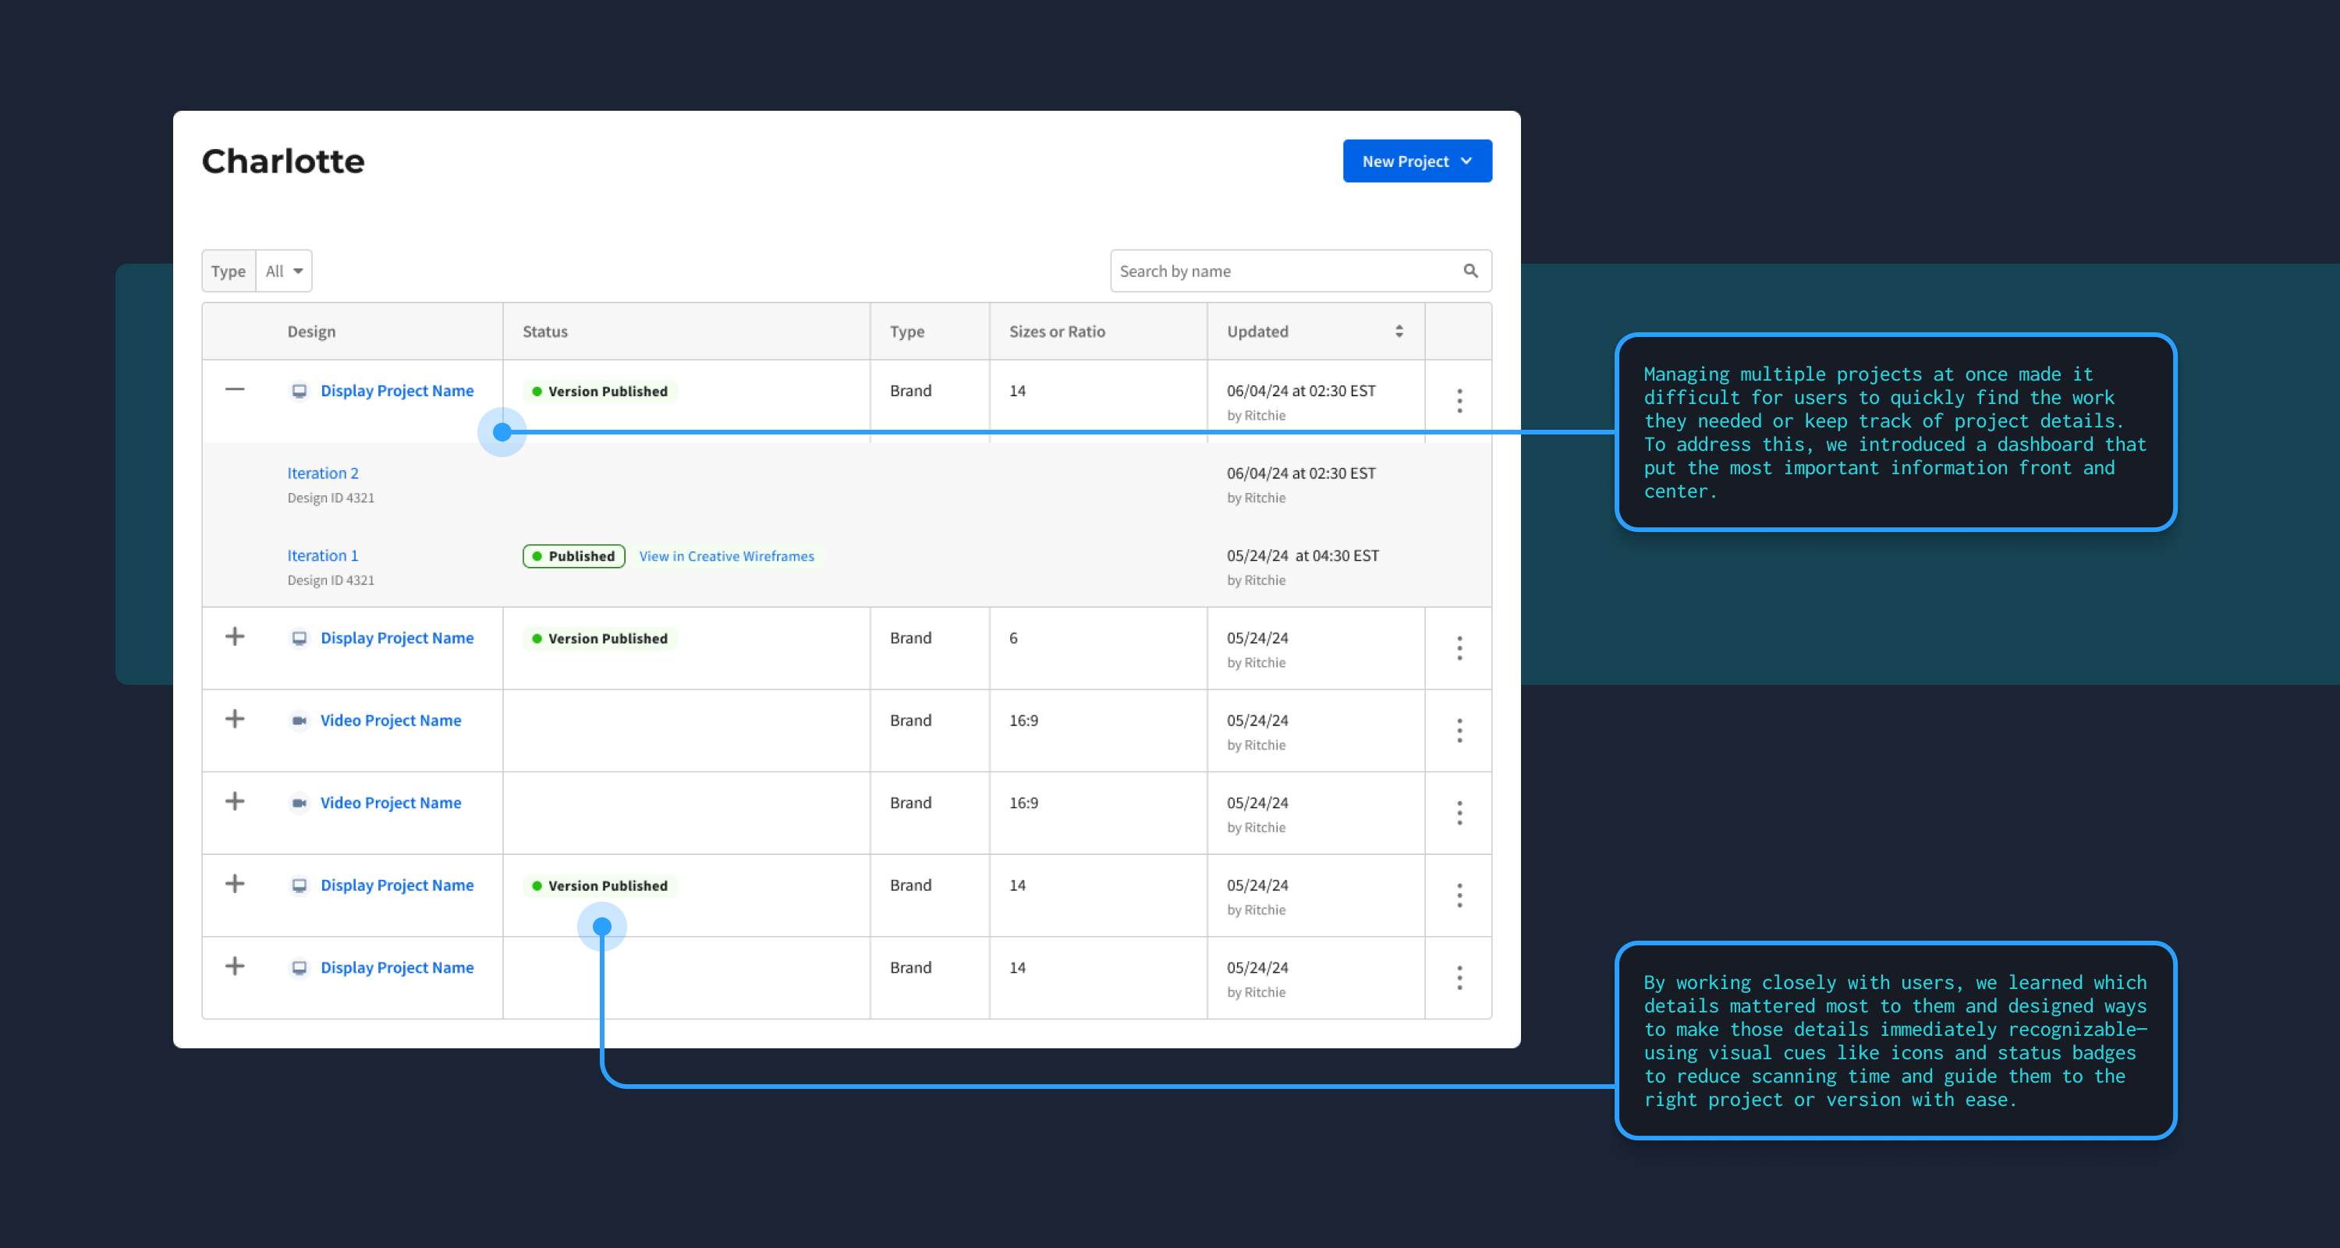Open Iteration 1 link

pyautogui.click(x=322, y=556)
